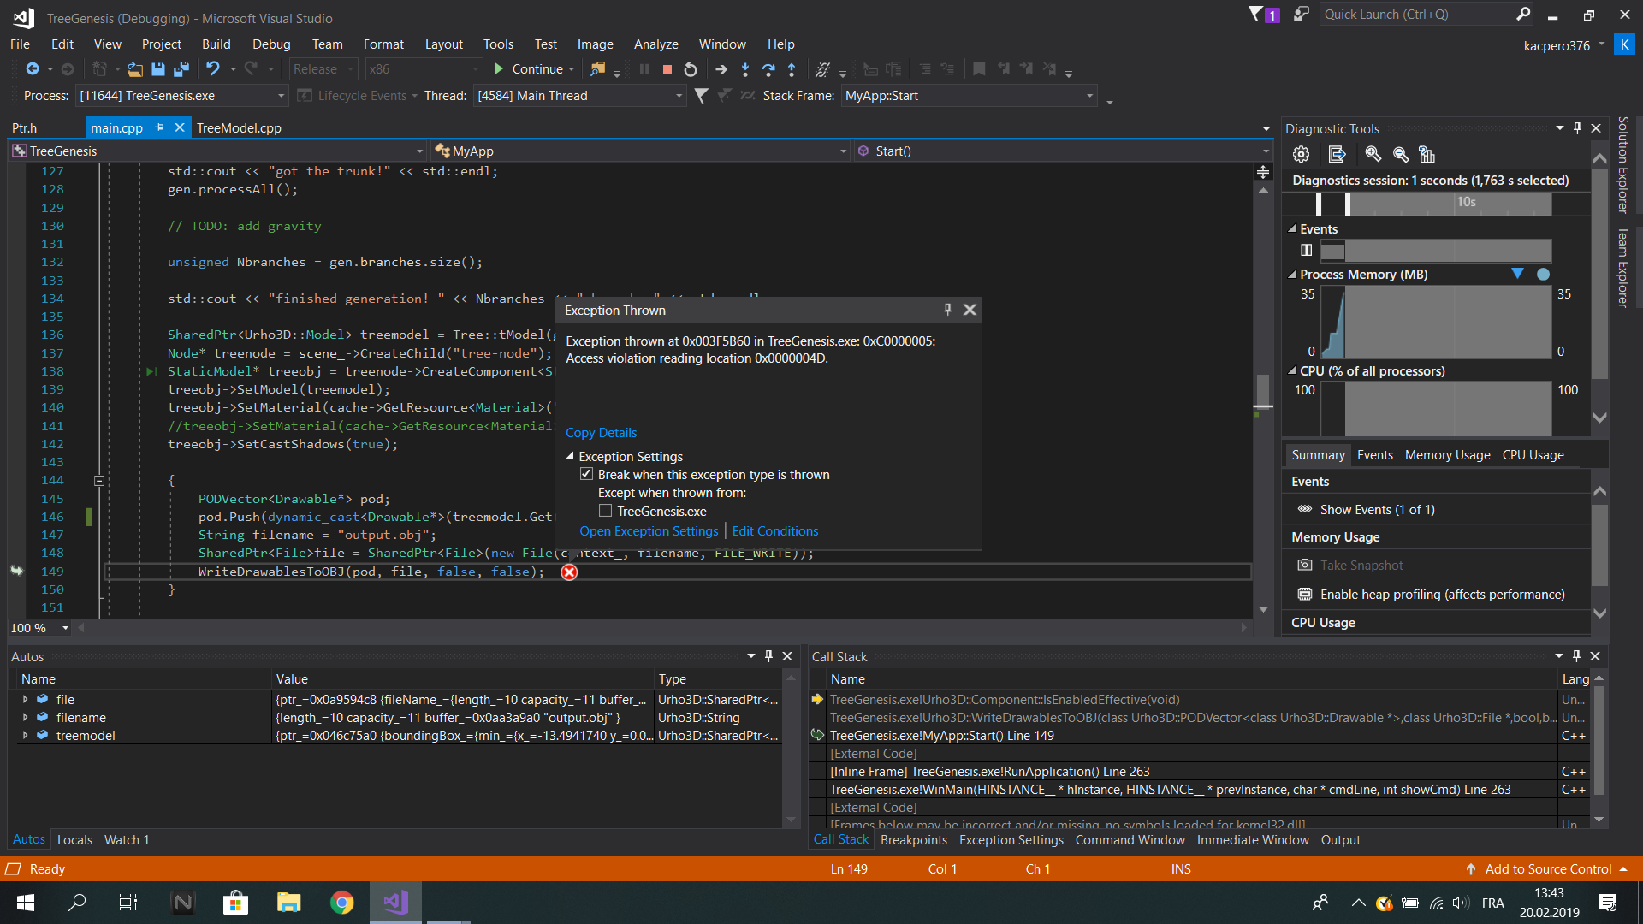Click Show Next Statement arrow icon
Screen dimensions: 1643x924
click(x=721, y=69)
